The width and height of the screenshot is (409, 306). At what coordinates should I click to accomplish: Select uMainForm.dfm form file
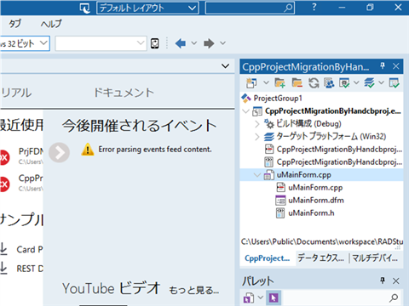tap(316, 201)
